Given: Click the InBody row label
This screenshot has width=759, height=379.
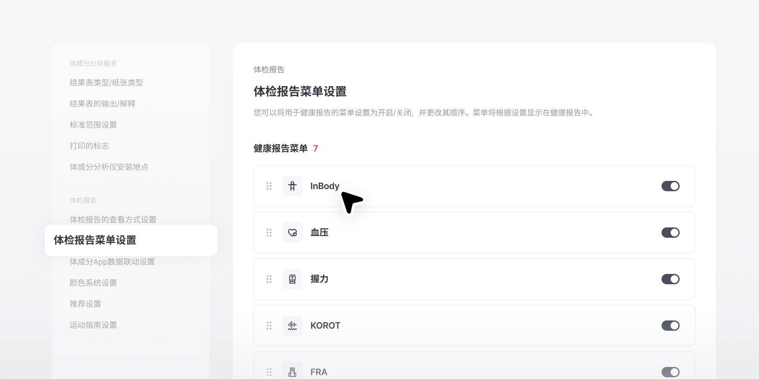Looking at the screenshot, I should [x=325, y=186].
